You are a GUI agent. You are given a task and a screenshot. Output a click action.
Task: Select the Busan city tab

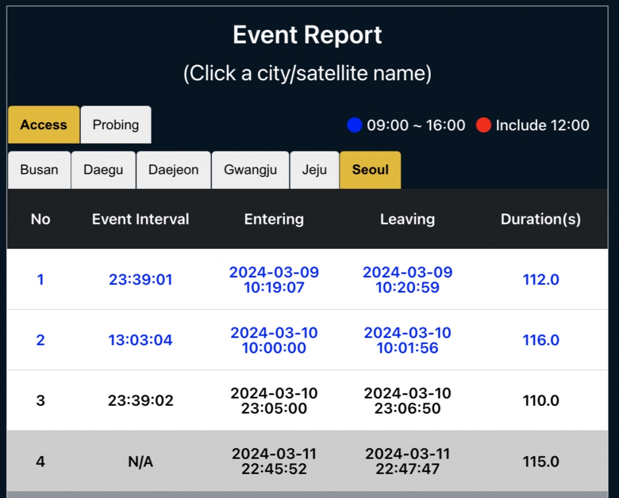point(39,170)
